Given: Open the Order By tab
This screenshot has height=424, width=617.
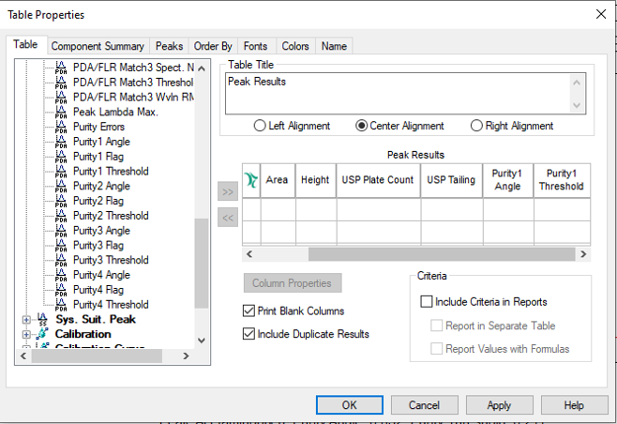Looking at the screenshot, I should [x=213, y=46].
